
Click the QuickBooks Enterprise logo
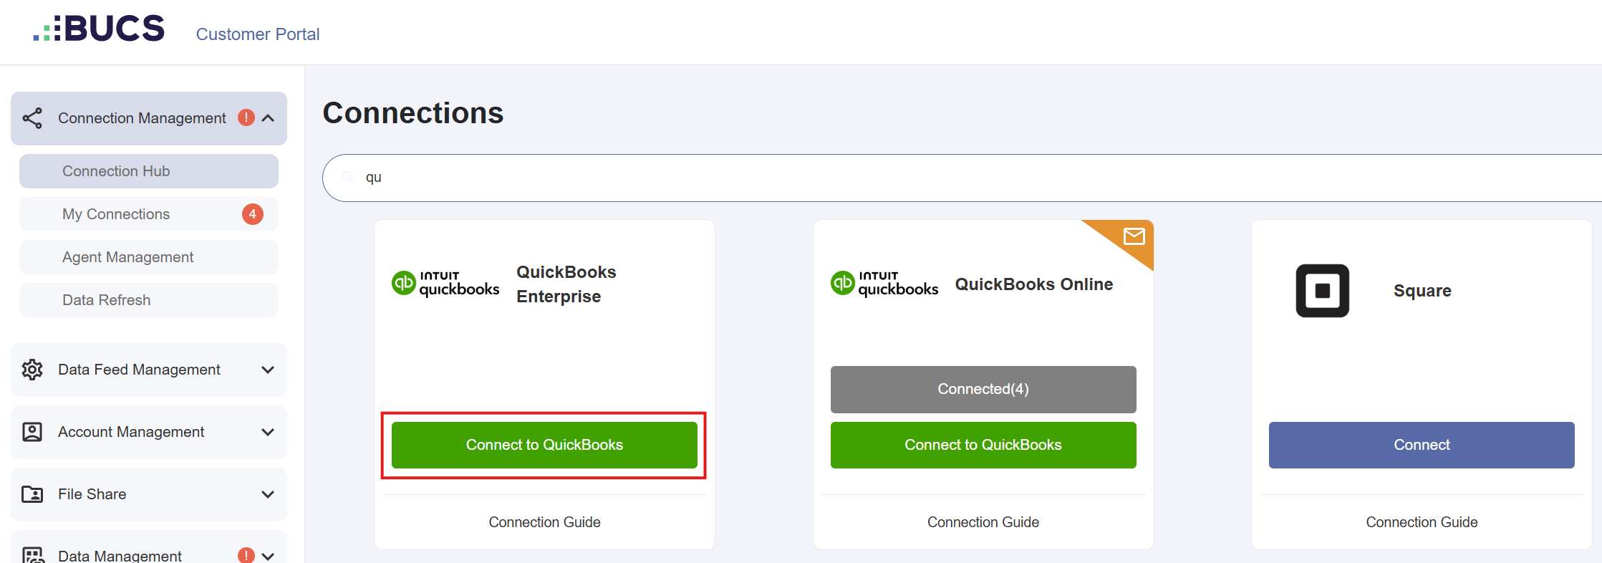click(445, 284)
